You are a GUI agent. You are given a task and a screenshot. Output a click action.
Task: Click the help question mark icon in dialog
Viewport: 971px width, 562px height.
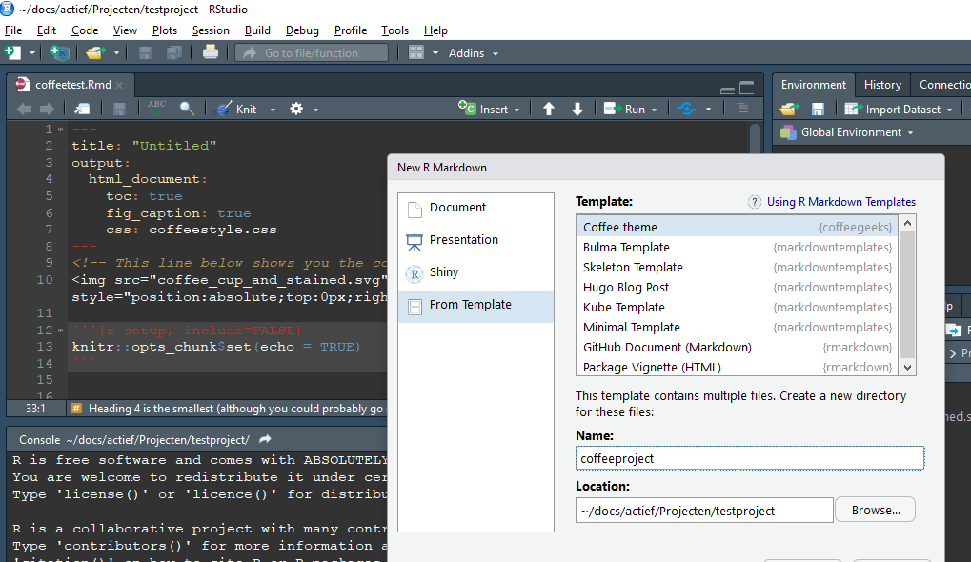pyautogui.click(x=754, y=202)
